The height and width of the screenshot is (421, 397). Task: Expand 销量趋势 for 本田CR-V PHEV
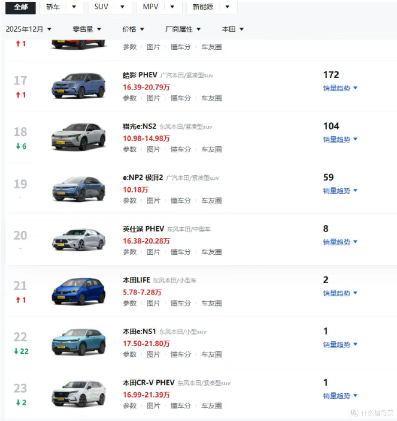pos(340,396)
